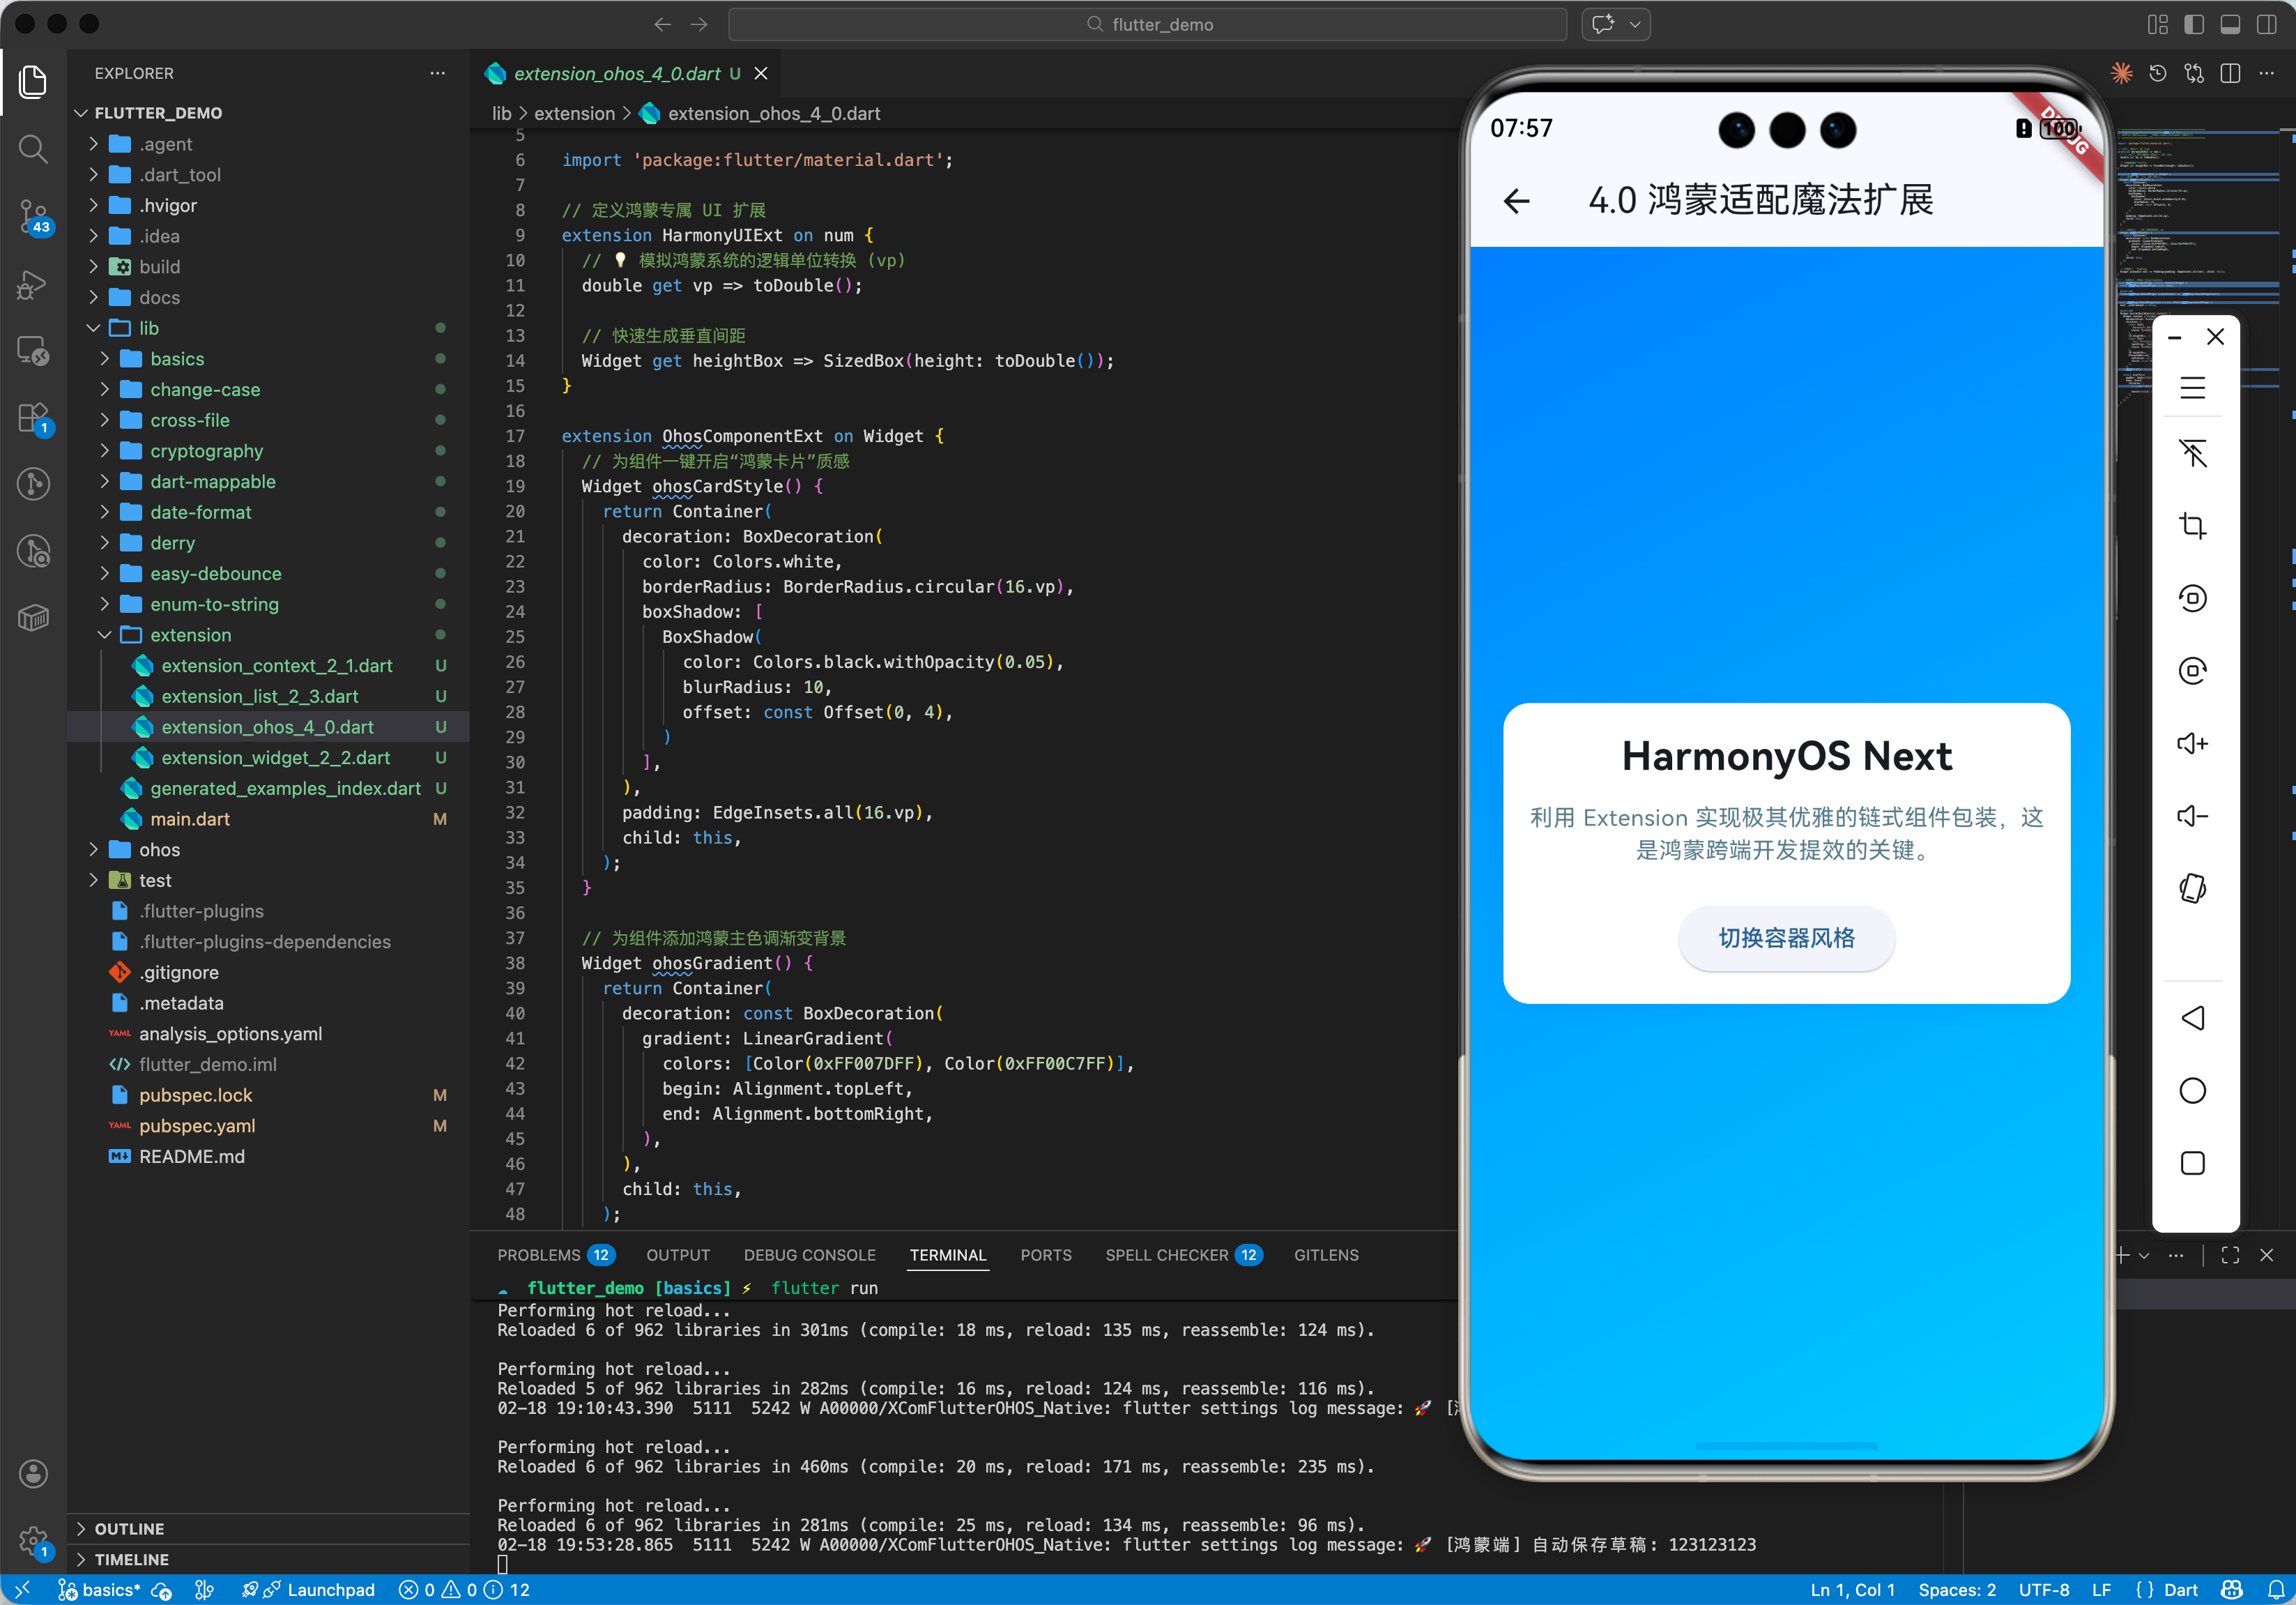Image resolution: width=2296 pixels, height=1605 pixels.
Task: Click the flutter_demo command center search field
Action: (x=1147, y=25)
